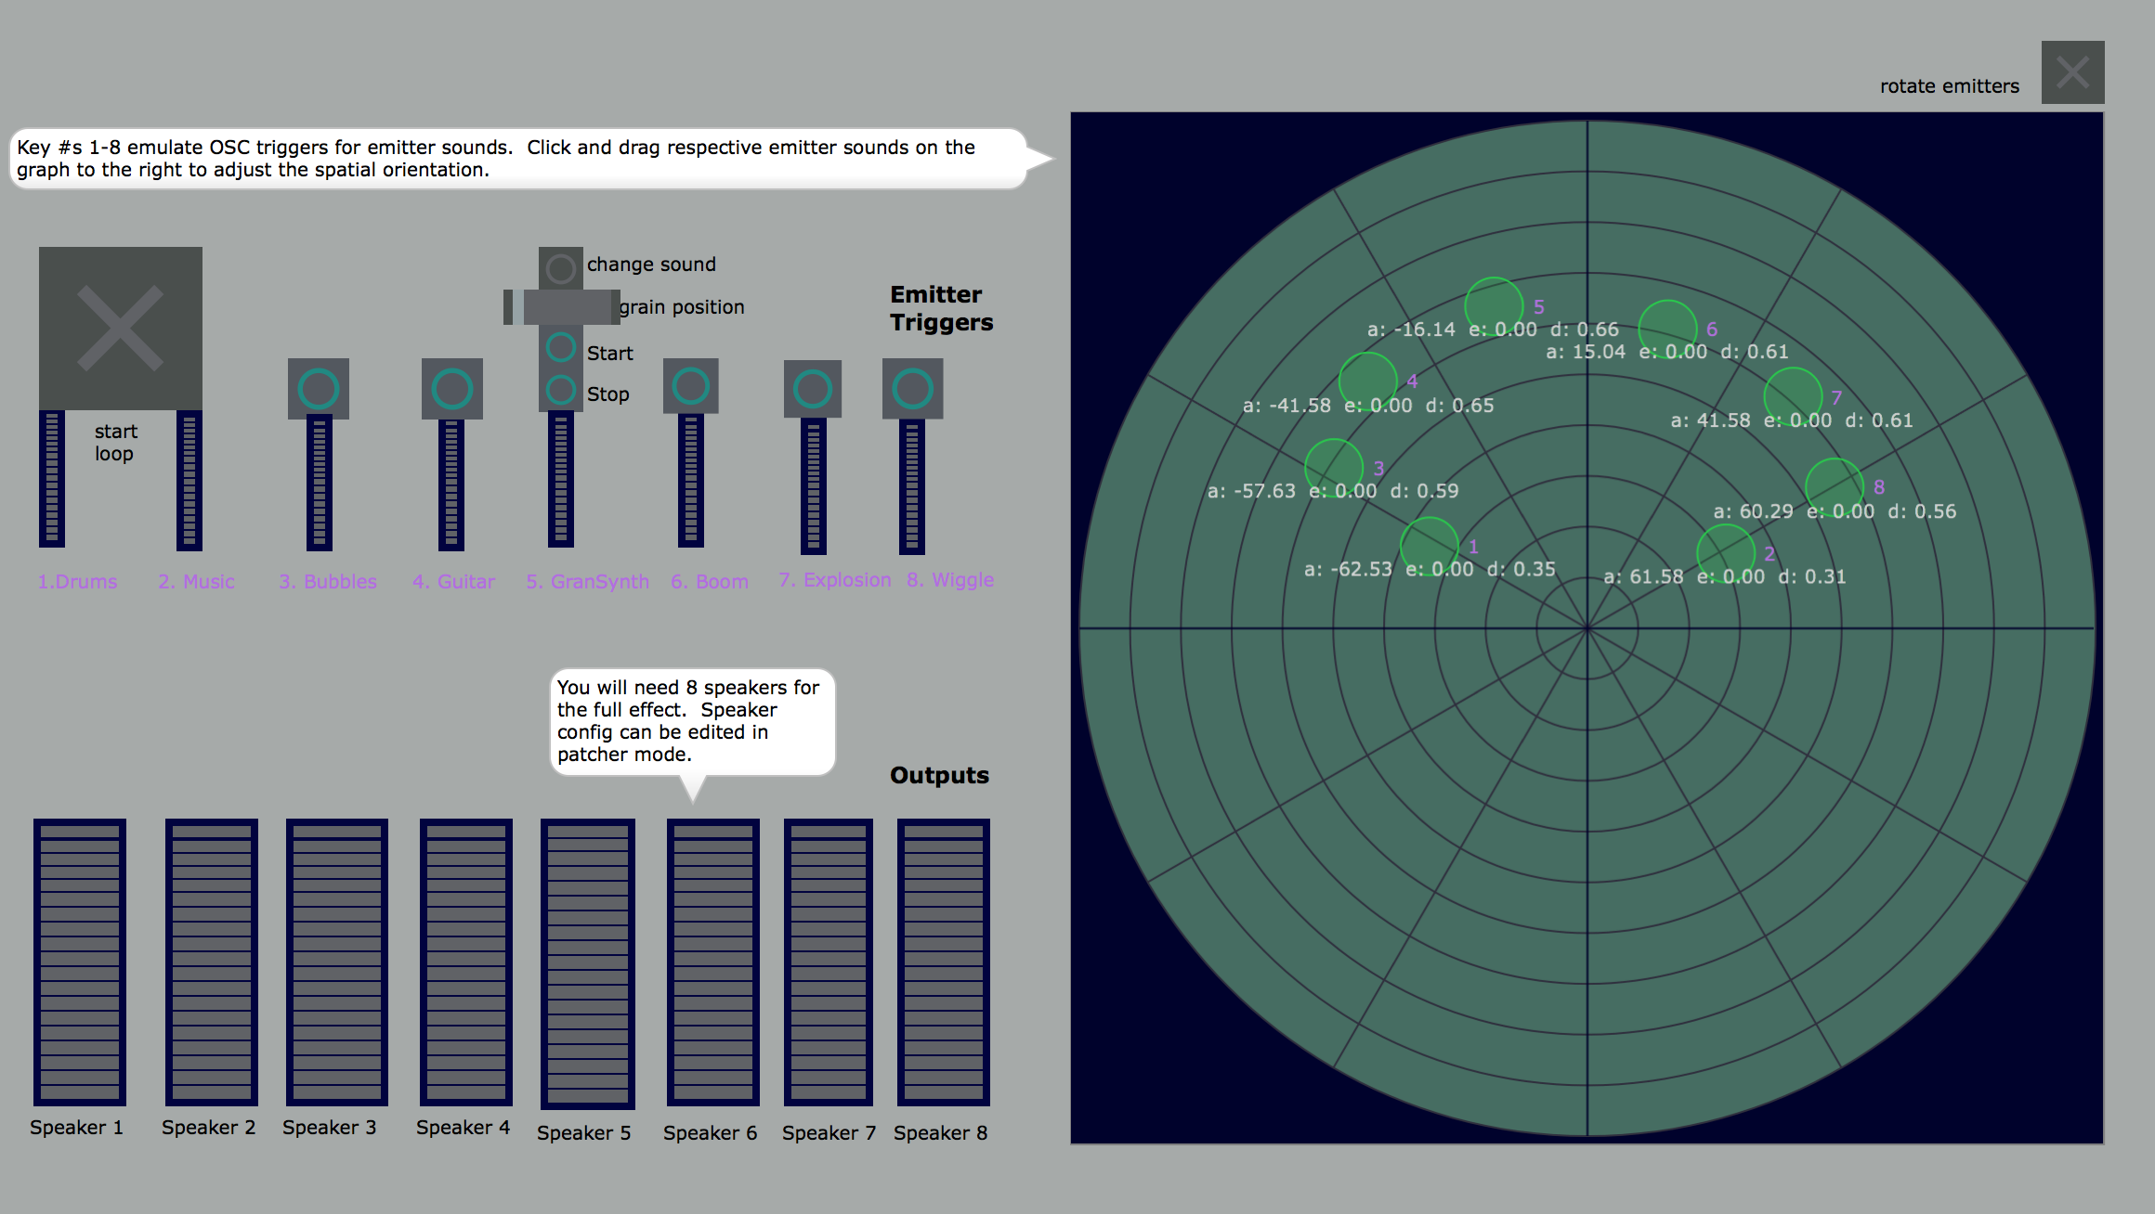Click the 4. Guitar label
The width and height of the screenshot is (2155, 1214).
tap(453, 582)
